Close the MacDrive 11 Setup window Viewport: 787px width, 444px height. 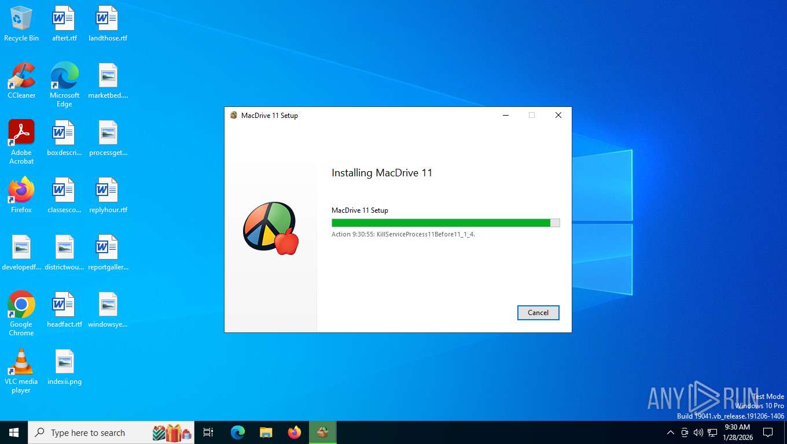tap(558, 115)
